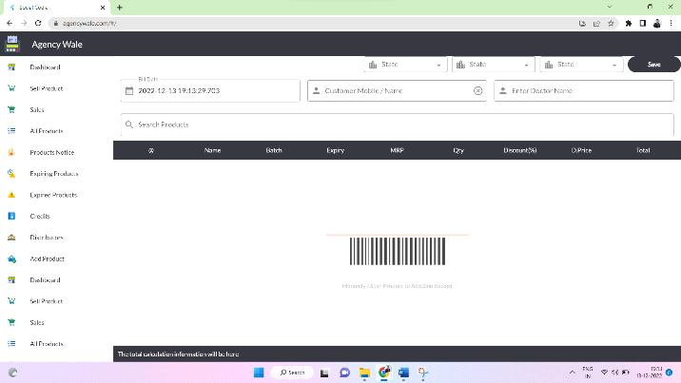The width and height of the screenshot is (681, 383).
Task: Bookmark this page with the star icon
Action: [611, 24]
